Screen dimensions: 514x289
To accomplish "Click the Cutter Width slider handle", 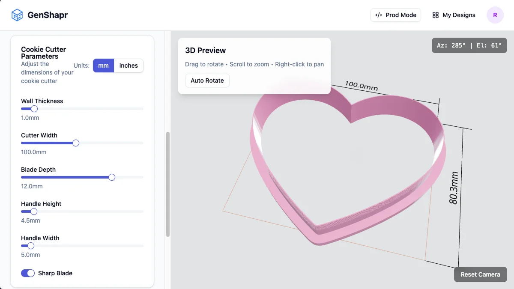I will coord(76,143).
